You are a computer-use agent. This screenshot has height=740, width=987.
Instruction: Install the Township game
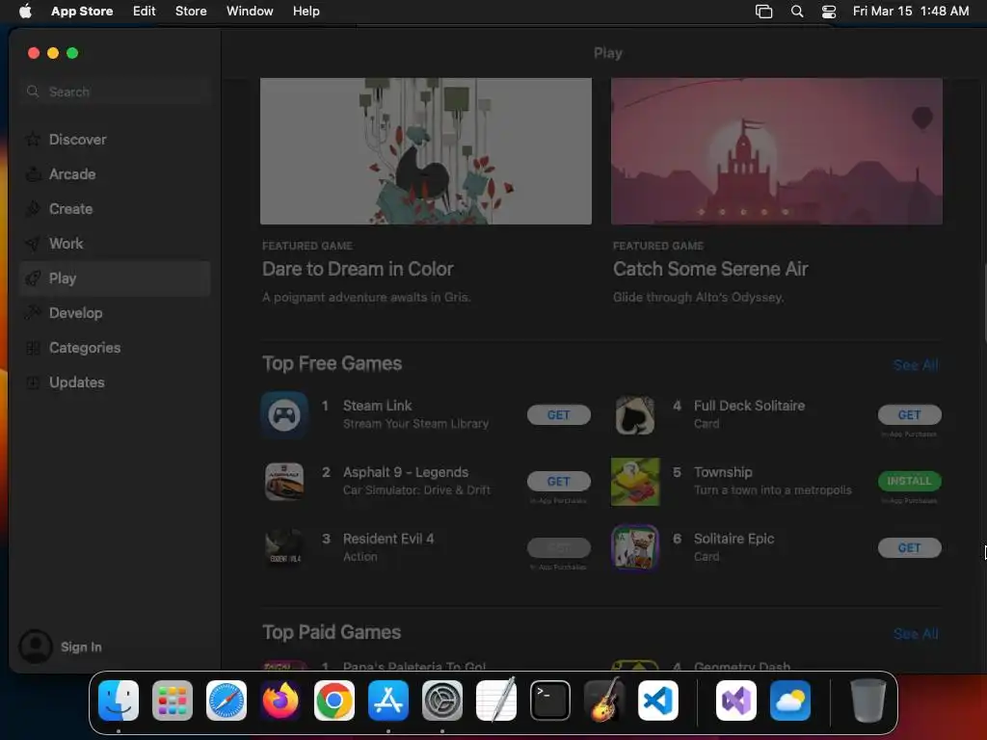coord(910,481)
